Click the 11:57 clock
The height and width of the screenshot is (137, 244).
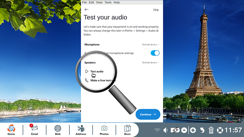(x=233, y=130)
